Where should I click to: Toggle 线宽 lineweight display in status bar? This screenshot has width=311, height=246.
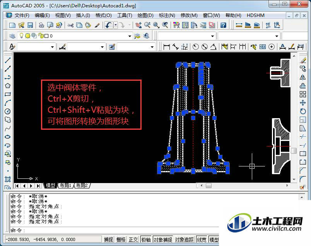202,239
